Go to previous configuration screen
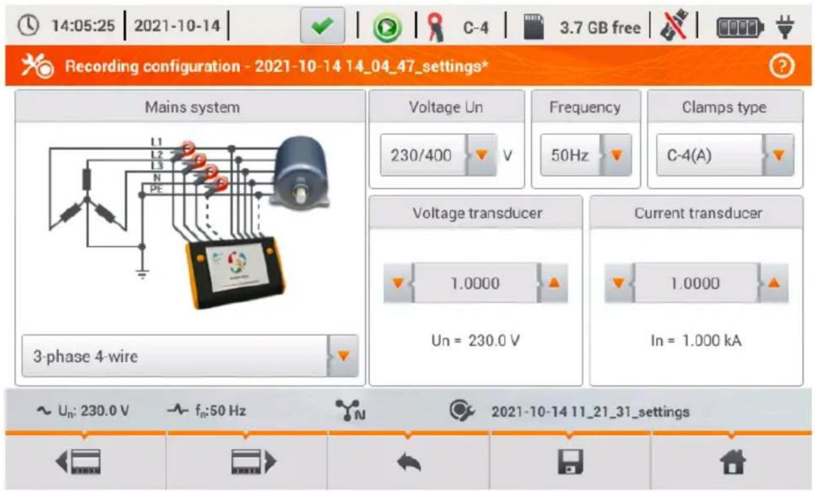This screenshot has width=815, height=492. point(85,463)
